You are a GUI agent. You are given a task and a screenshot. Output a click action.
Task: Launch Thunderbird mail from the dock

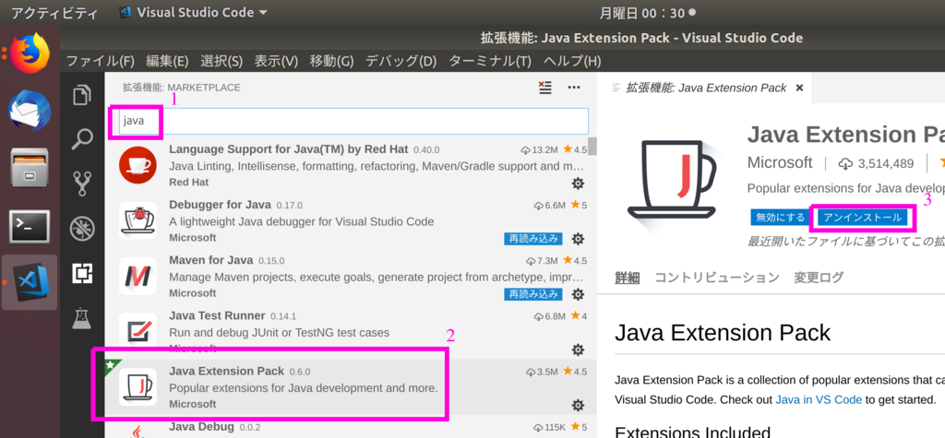(30, 111)
